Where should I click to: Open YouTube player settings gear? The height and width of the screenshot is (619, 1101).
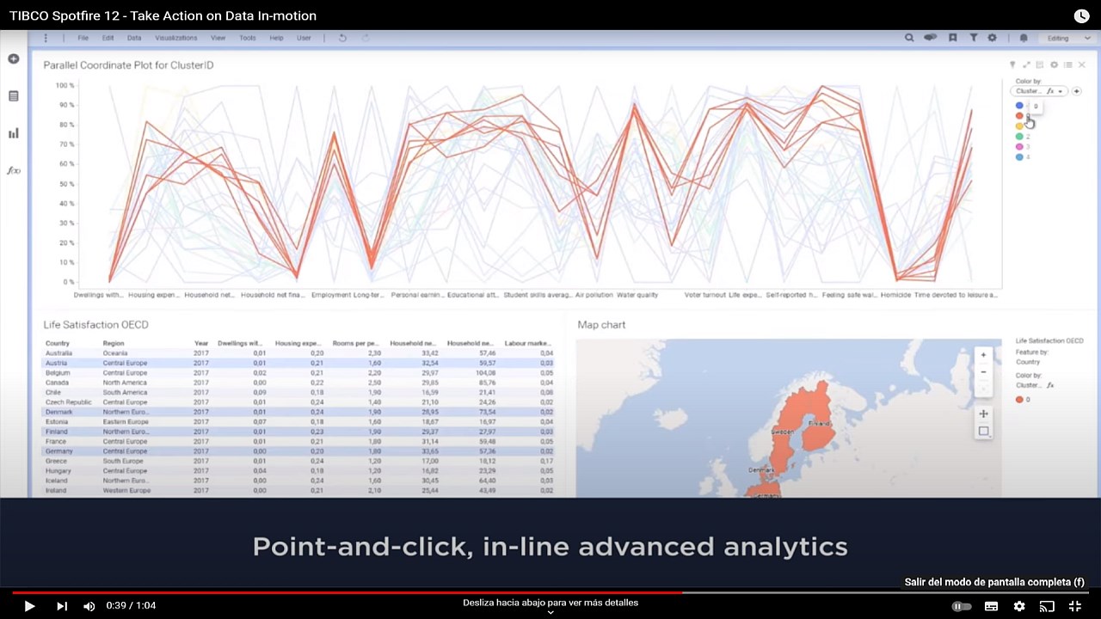point(1018,606)
